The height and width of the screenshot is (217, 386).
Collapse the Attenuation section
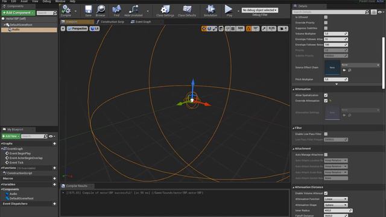(294, 89)
